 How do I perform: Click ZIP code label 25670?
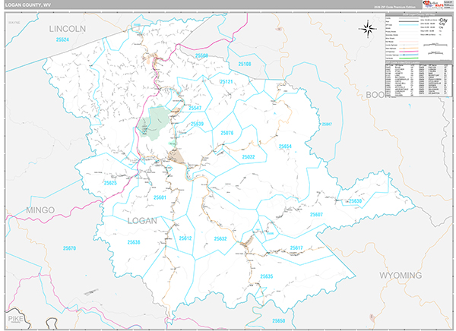(x=69, y=248)
